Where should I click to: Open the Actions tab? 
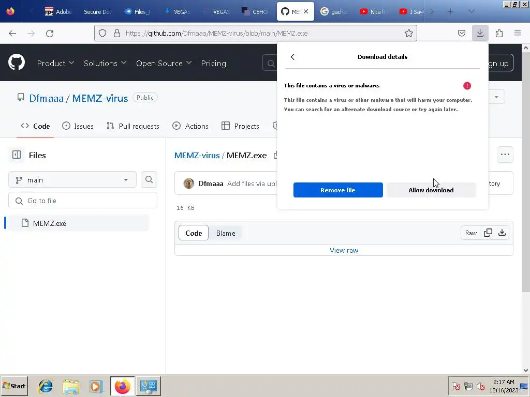[190, 126]
